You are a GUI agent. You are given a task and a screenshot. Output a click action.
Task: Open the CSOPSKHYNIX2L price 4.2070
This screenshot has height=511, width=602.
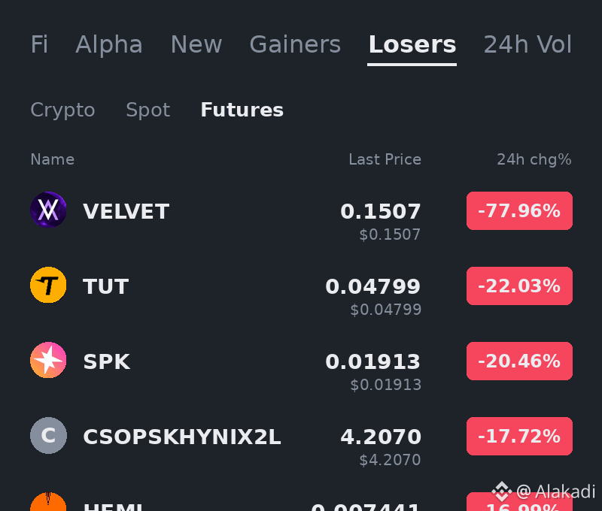pyautogui.click(x=381, y=437)
